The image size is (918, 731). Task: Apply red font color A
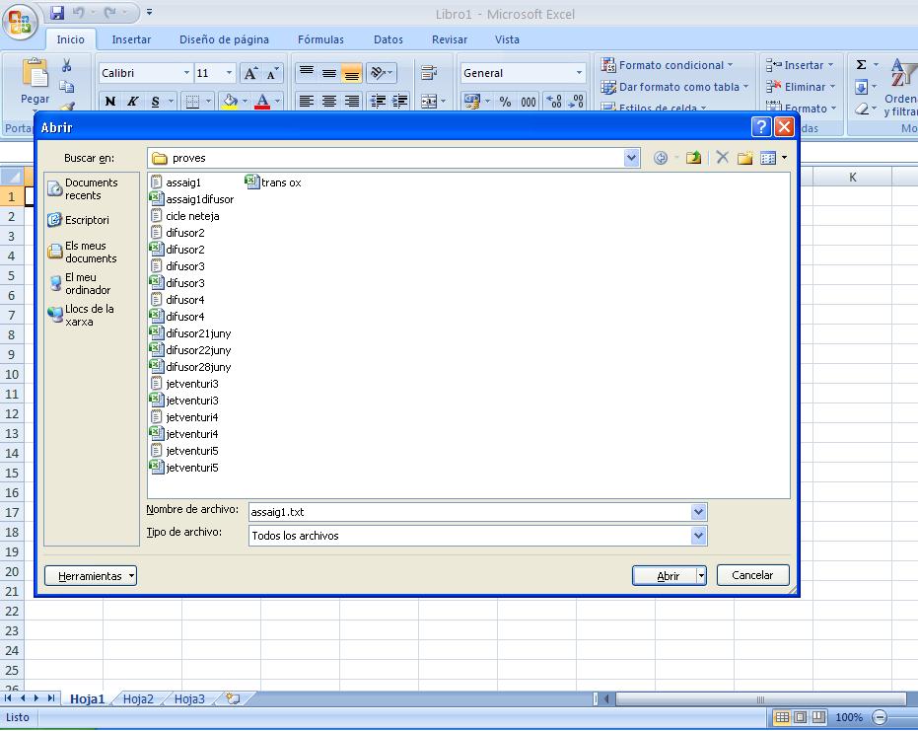coord(263,102)
